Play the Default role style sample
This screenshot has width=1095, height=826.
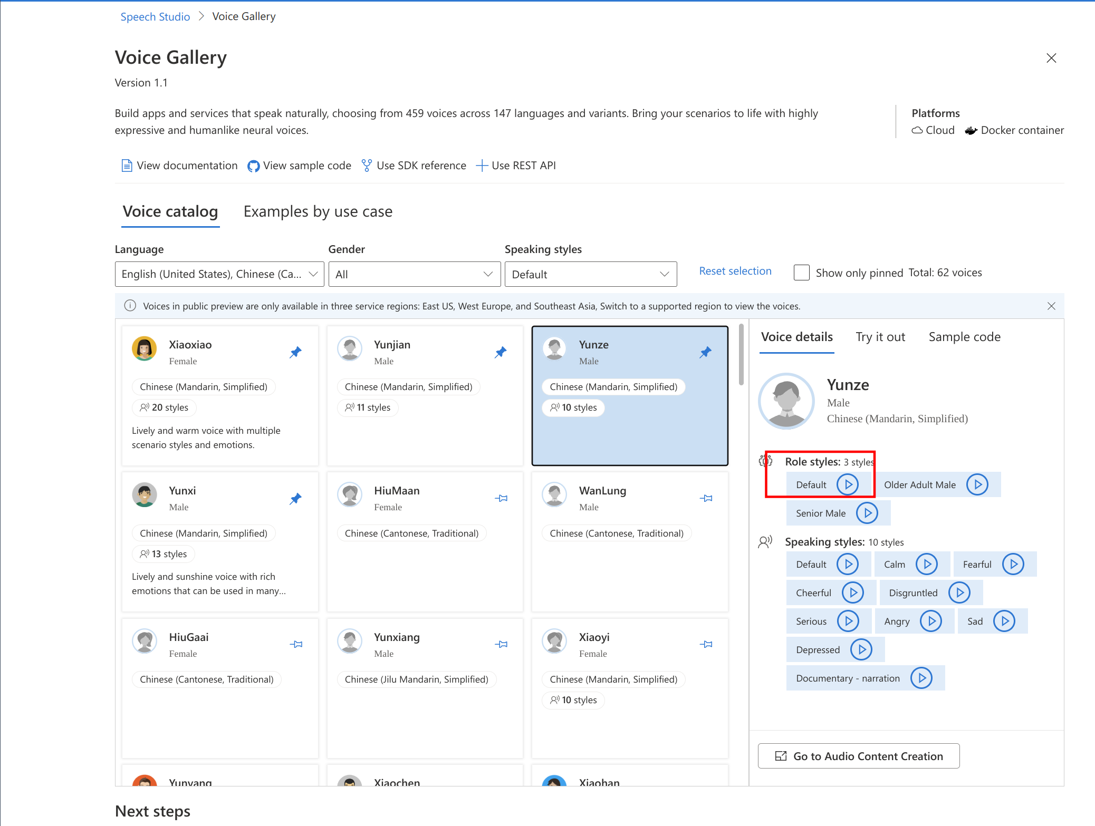(848, 484)
